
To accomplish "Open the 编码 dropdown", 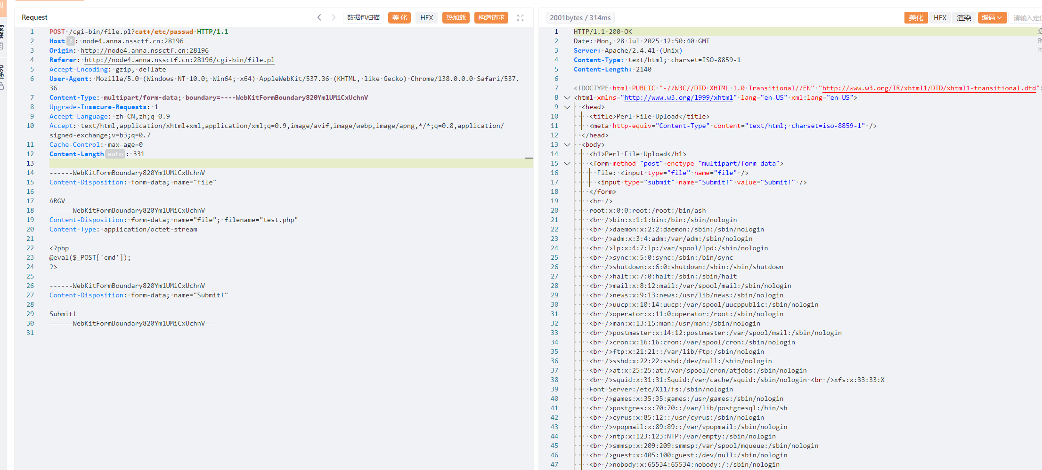I will point(992,17).
